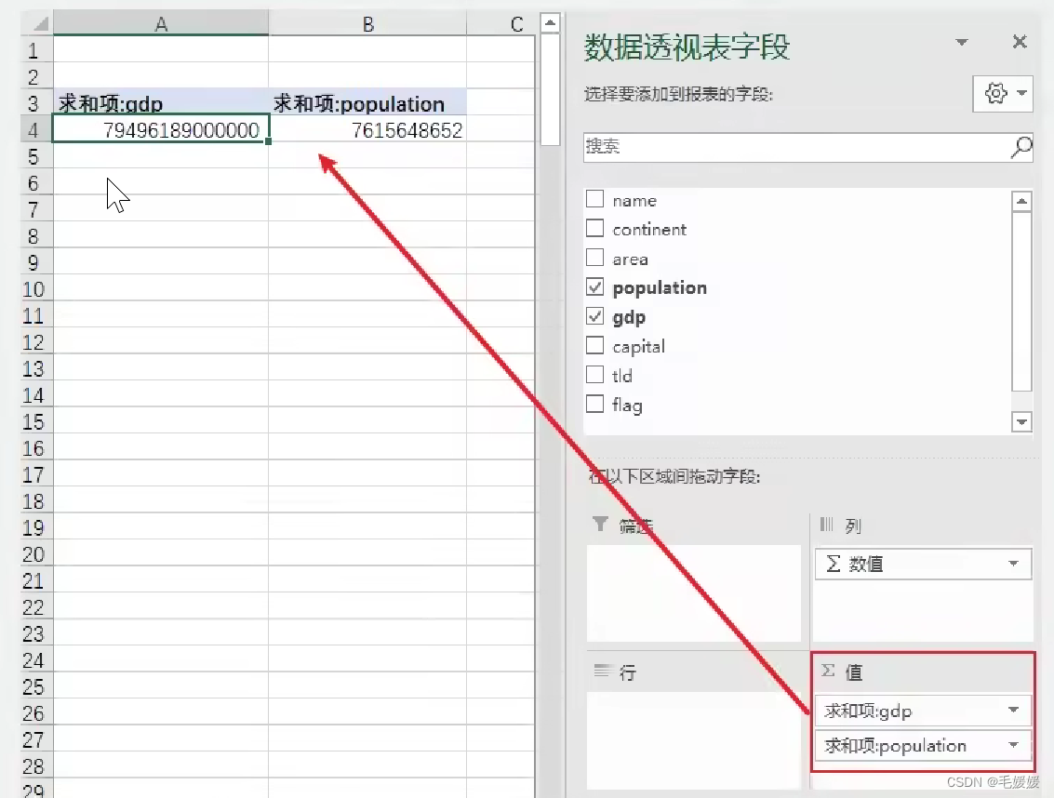Check the flag field checkbox
Image resolution: width=1054 pixels, height=798 pixels.
click(x=594, y=404)
